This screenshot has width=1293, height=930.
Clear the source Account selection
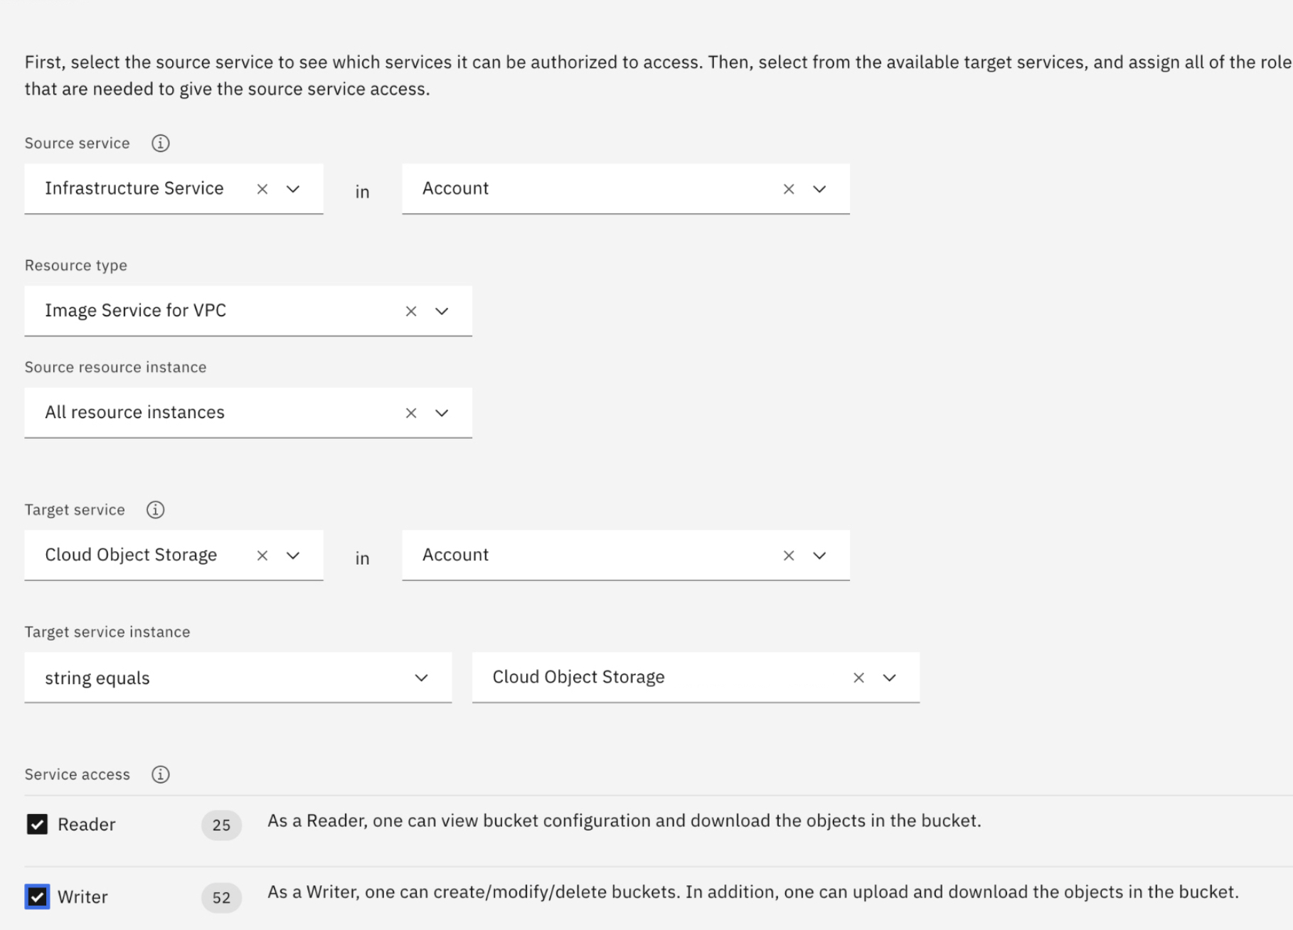click(789, 188)
